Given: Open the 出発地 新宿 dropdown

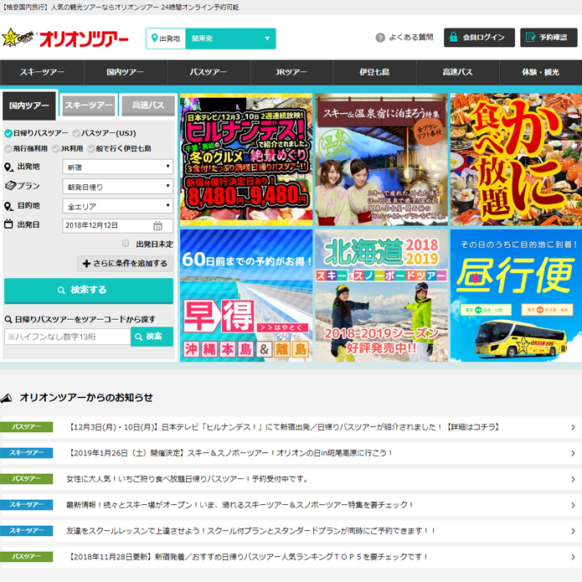Looking at the screenshot, I should 118,167.
